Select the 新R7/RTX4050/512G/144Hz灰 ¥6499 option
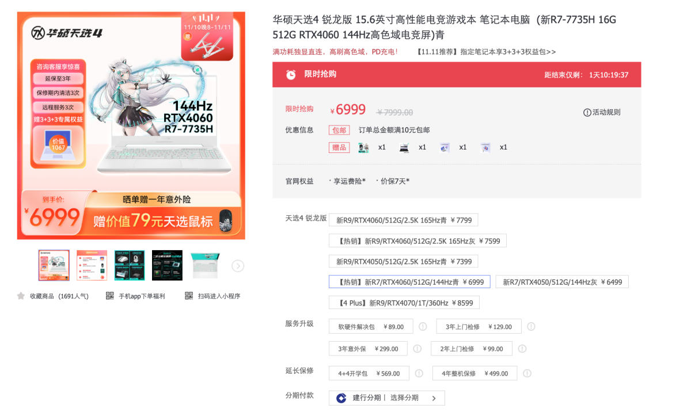Viewport: 691px width, 413px height. (x=562, y=282)
